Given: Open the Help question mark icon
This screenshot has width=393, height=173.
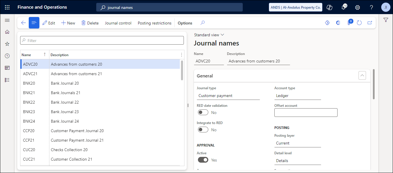Looking at the screenshot, I should pyautogui.click(x=371, y=7).
